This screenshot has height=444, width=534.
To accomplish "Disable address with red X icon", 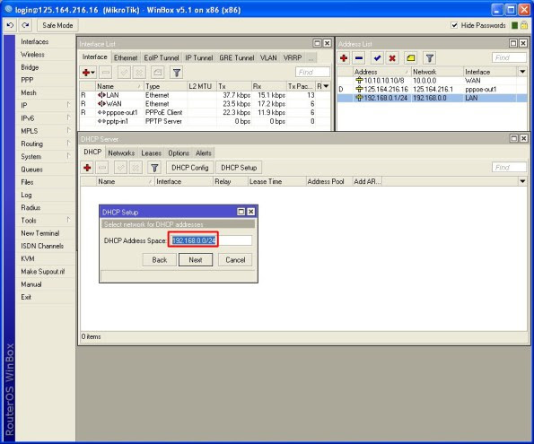I will pyautogui.click(x=392, y=58).
